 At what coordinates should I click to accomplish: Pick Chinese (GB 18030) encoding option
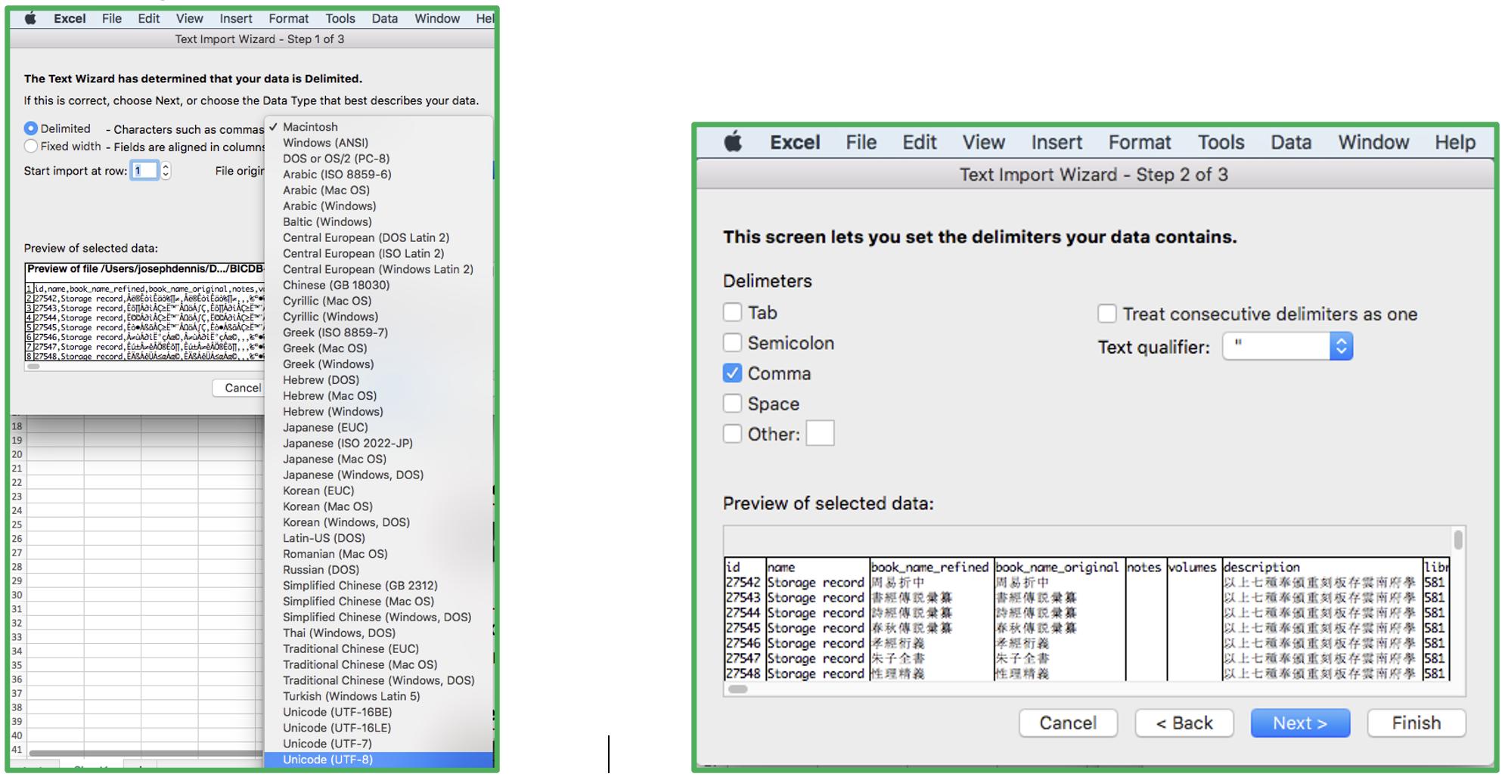coord(336,285)
